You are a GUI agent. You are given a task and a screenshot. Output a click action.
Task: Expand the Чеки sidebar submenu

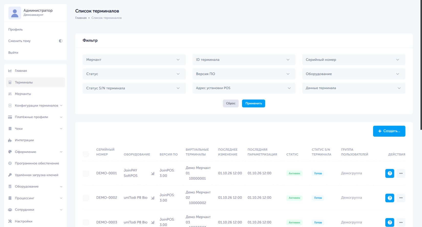(35, 129)
